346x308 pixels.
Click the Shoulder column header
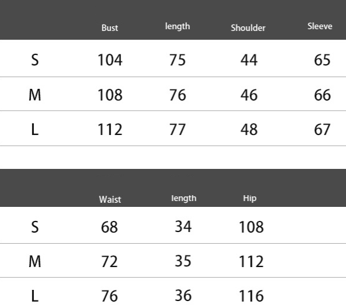click(x=248, y=28)
